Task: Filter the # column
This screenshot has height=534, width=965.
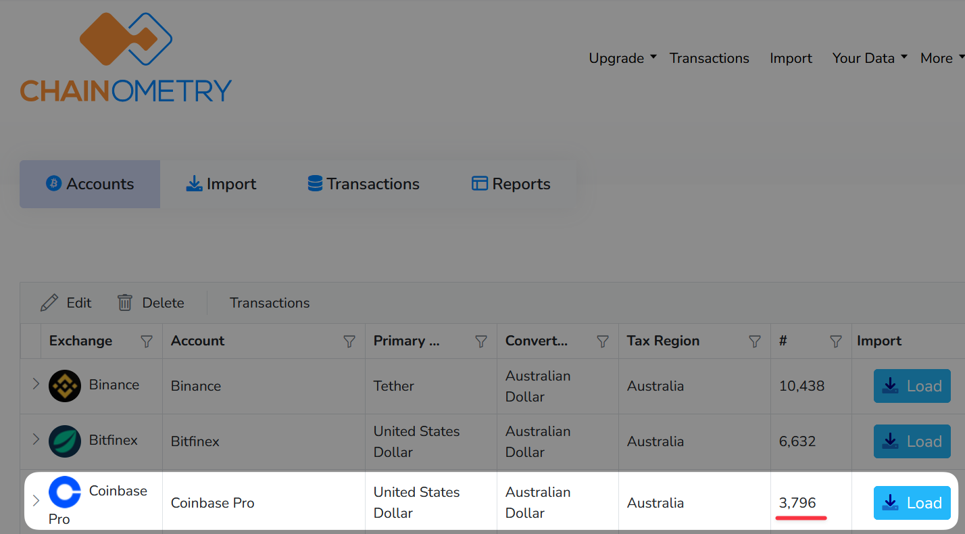Action: [836, 341]
